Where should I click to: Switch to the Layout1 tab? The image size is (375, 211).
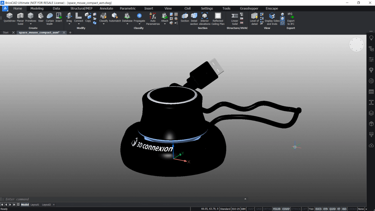pos(35,204)
